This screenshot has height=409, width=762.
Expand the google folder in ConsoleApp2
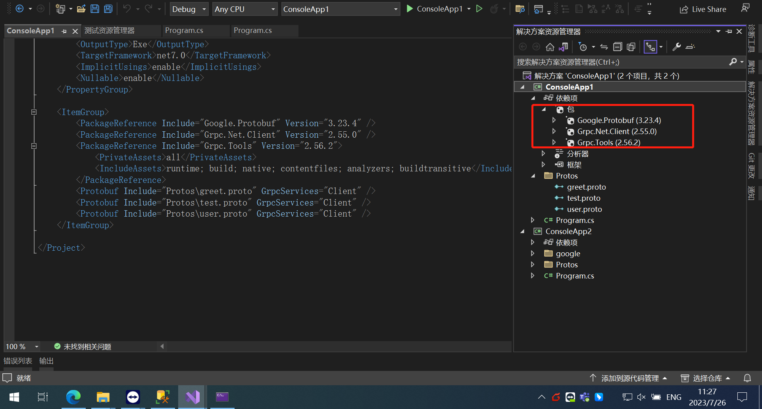point(533,253)
